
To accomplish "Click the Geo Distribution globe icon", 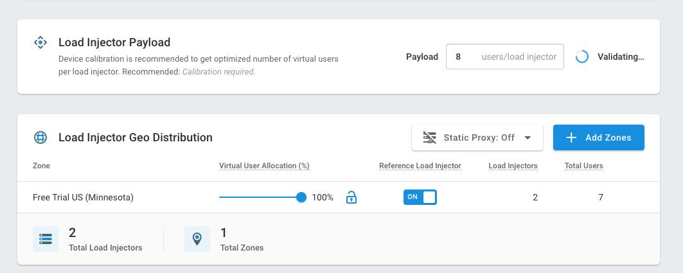I will click(x=40, y=137).
